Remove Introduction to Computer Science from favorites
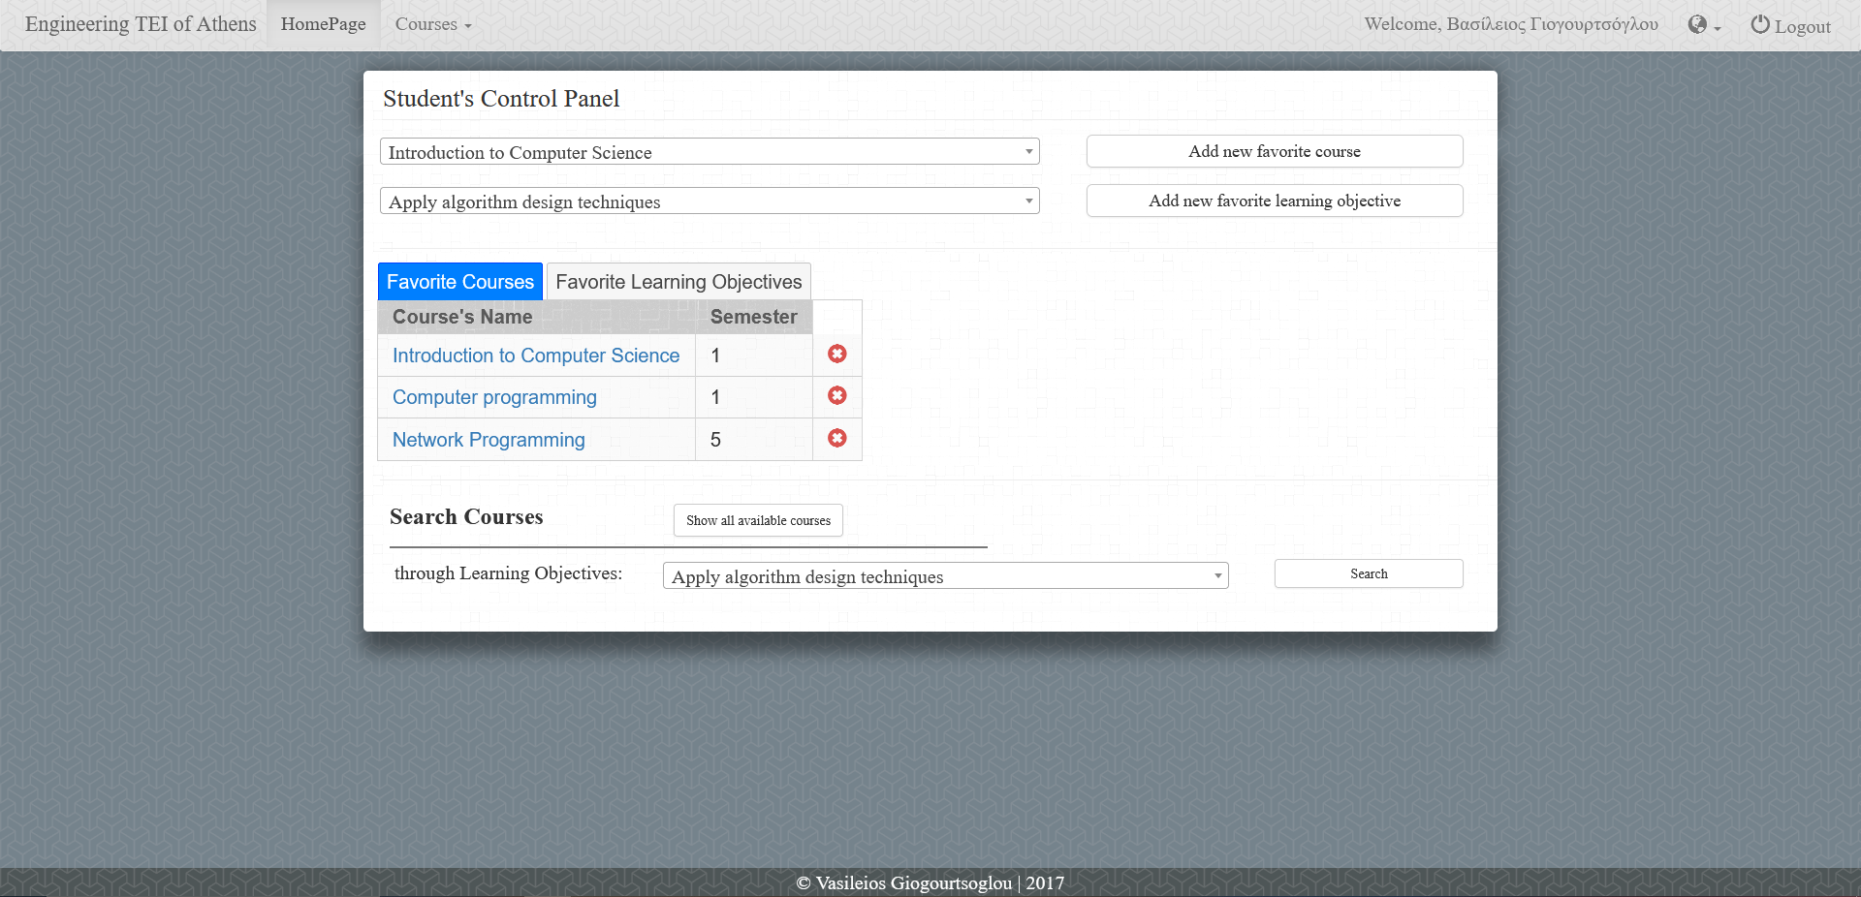Image resolution: width=1861 pixels, height=897 pixels. (837, 355)
